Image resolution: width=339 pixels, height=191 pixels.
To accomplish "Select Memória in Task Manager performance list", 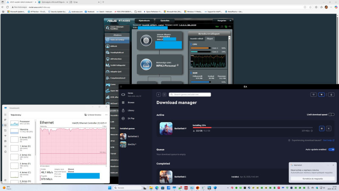I will 22,130.
